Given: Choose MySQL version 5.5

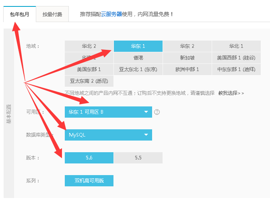Looking at the screenshot, I should click(x=138, y=158).
